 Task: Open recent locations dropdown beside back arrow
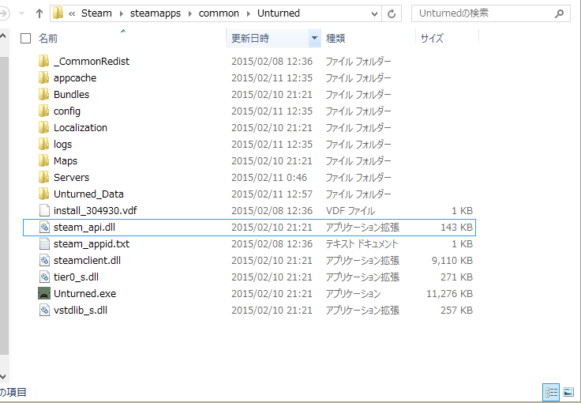tap(21, 13)
